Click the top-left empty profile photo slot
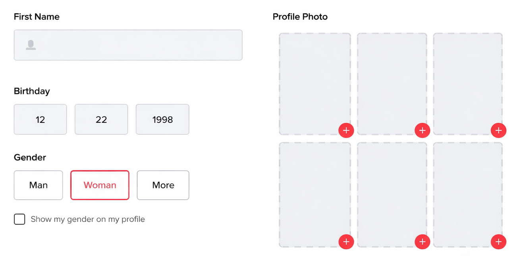The width and height of the screenshot is (517, 256). pos(314,79)
